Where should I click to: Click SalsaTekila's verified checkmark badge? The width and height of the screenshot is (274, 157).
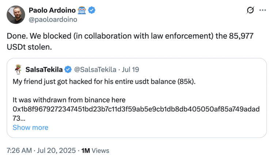tap(68, 69)
